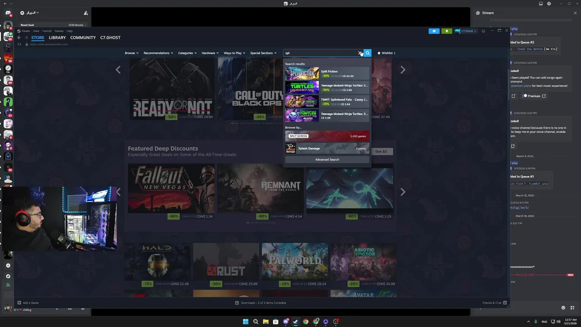This screenshot has width=581, height=327.
Task: Go forward with Steam's forward arrow
Action: coord(26,38)
